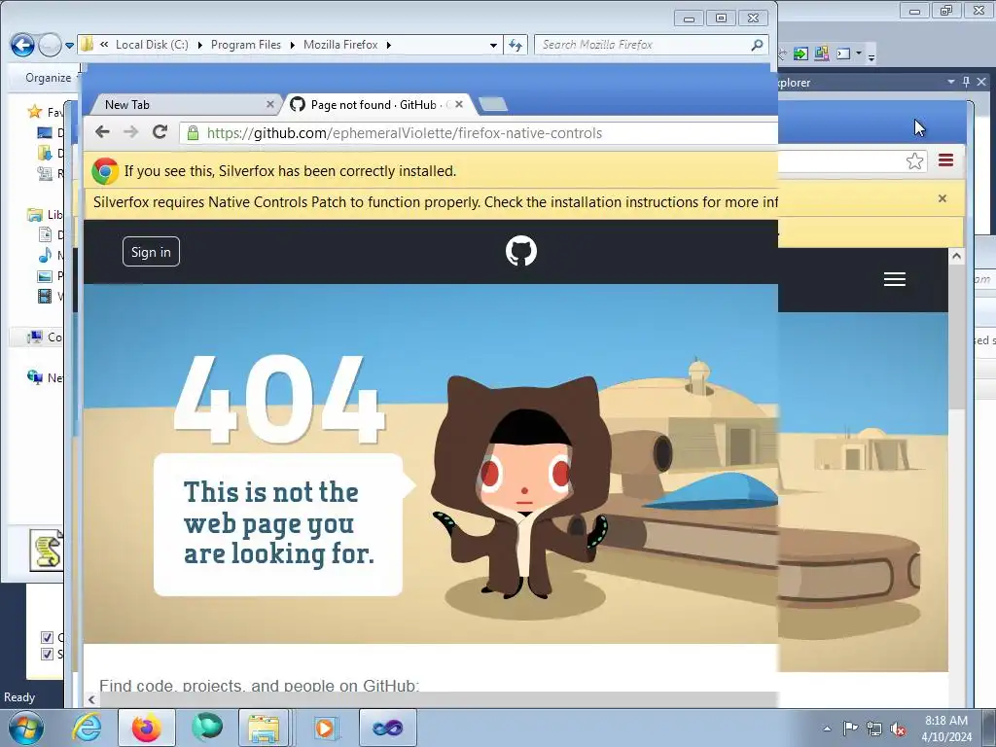Open the Music library icon
This screenshot has height=747, width=996.
tap(45, 255)
